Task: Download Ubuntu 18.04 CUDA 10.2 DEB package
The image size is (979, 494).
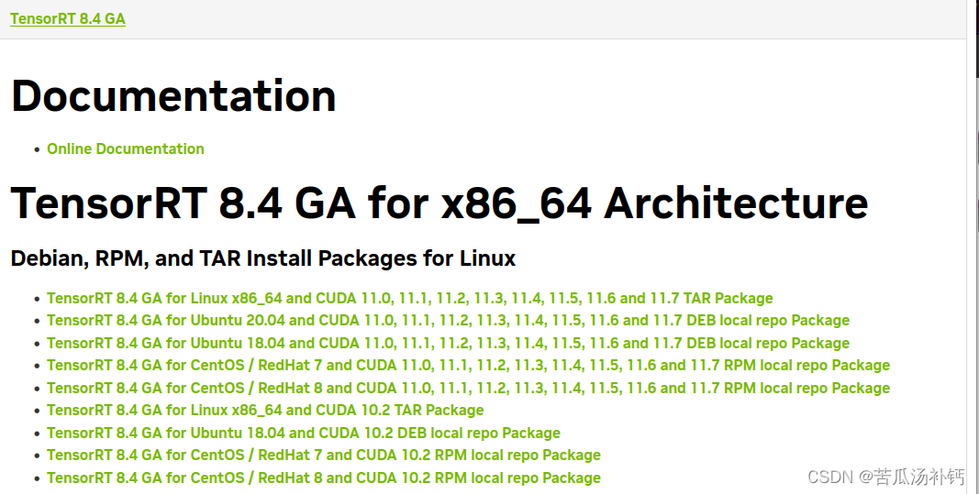Action: click(304, 433)
